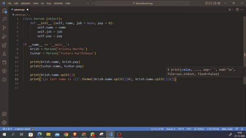Open the Terminal menu
Image resolution: width=246 pixels, height=138 pixels.
[58, 3]
